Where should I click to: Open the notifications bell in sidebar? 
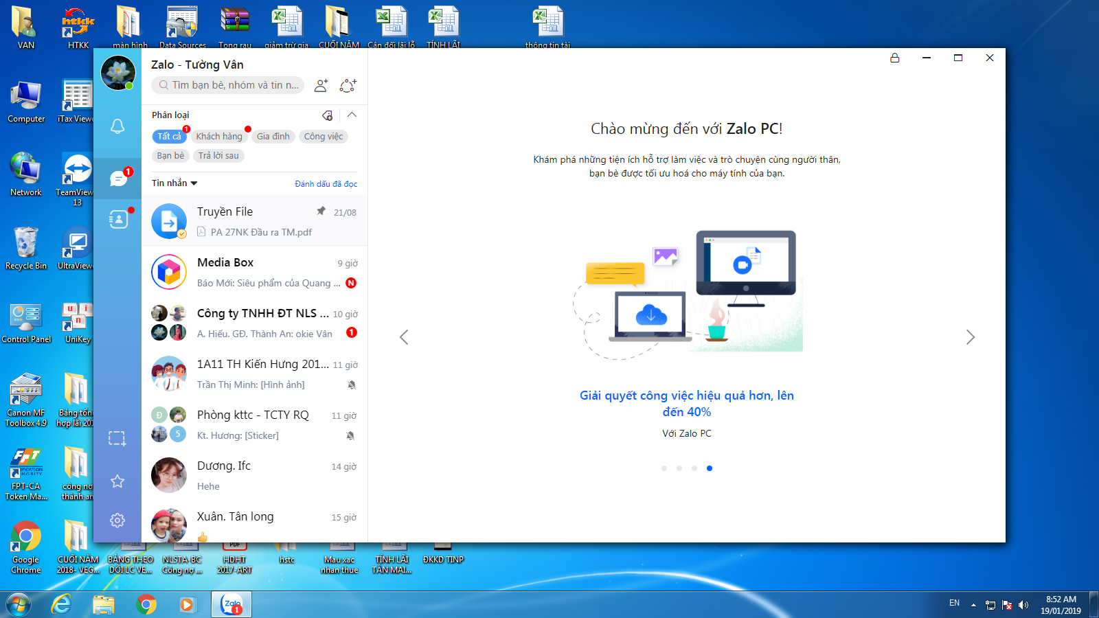click(x=117, y=126)
